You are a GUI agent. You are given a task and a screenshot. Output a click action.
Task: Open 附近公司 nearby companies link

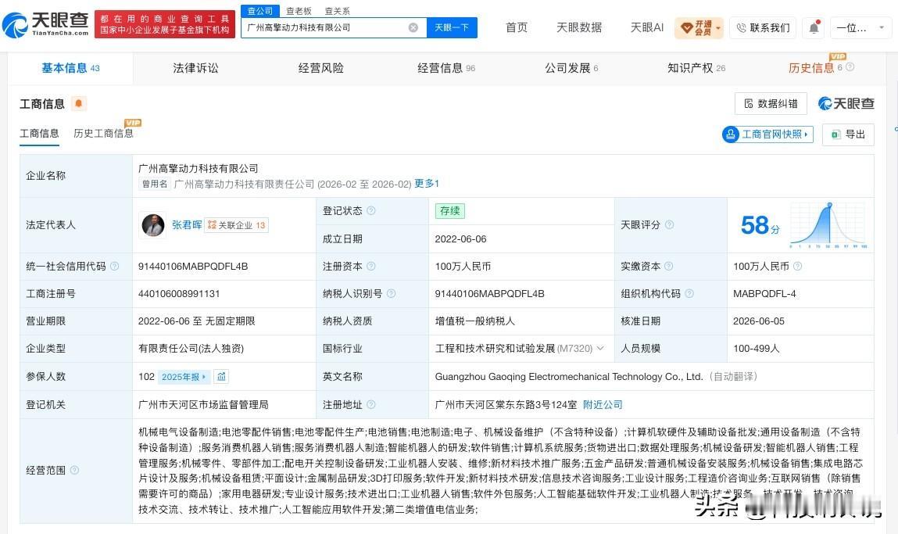603,404
